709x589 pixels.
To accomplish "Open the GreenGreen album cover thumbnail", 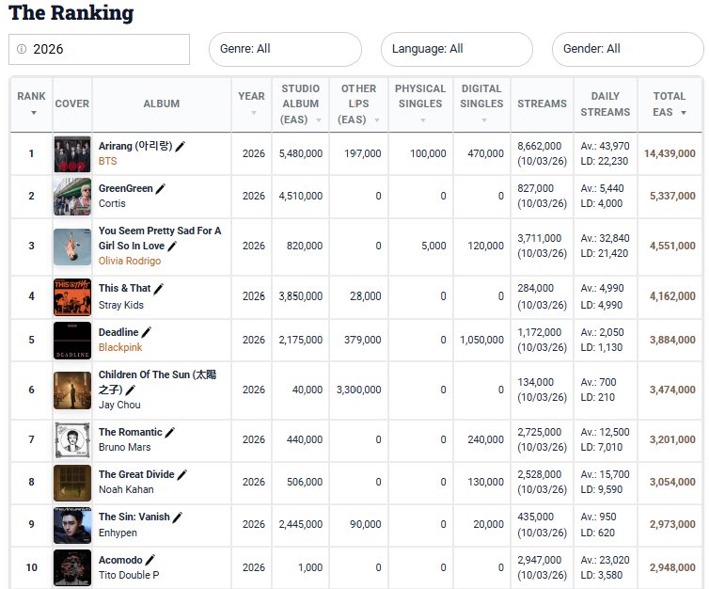I will coord(72,197).
